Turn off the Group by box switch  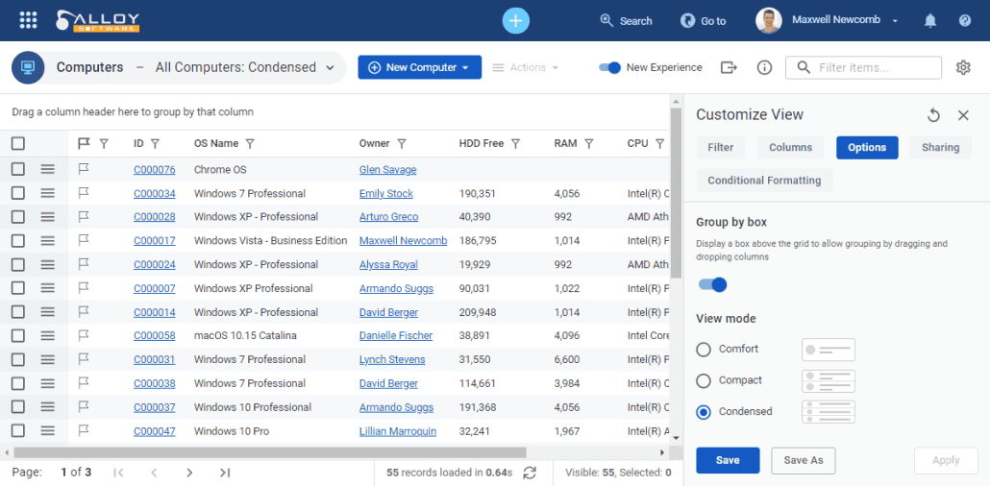[x=712, y=284]
